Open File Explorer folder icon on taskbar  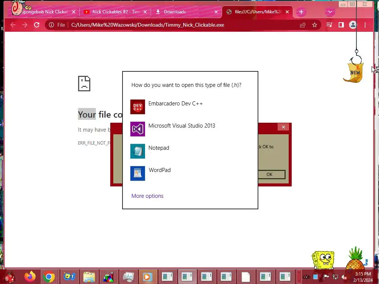point(89,277)
